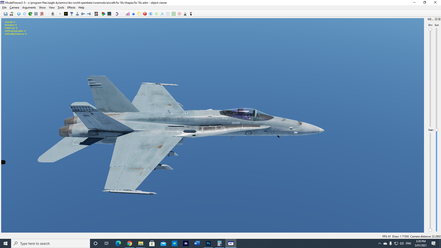Open the Show menu
441x248 pixels.
[x=42, y=8]
